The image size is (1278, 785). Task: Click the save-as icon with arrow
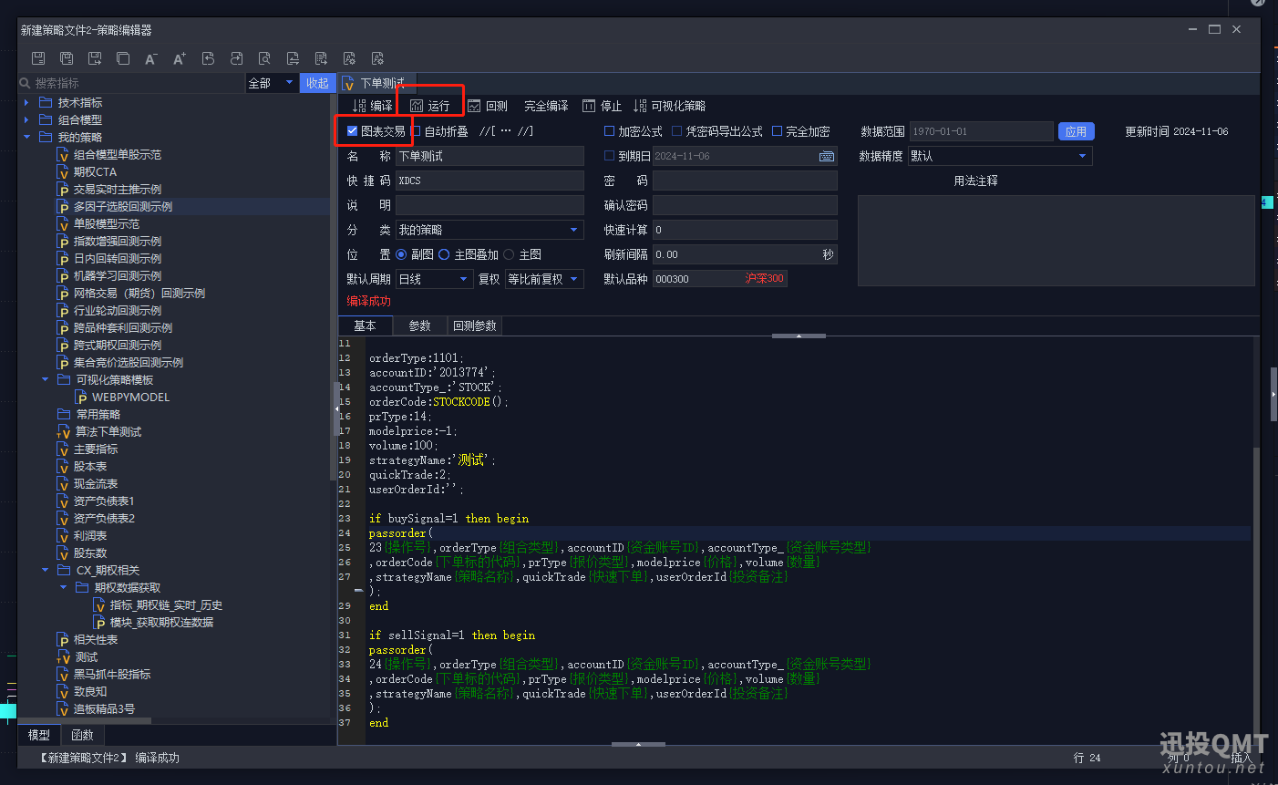pos(95,58)
